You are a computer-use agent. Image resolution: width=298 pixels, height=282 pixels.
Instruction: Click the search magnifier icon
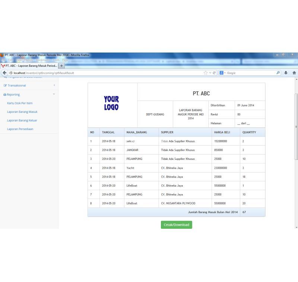point(278,73)
